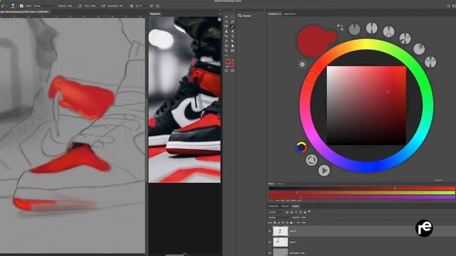Click the current tool preset brush icon
456x256 pixels.
(x=3, y=6)
